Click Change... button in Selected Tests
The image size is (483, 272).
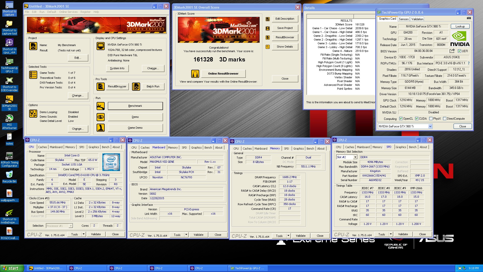click(78, 95)
